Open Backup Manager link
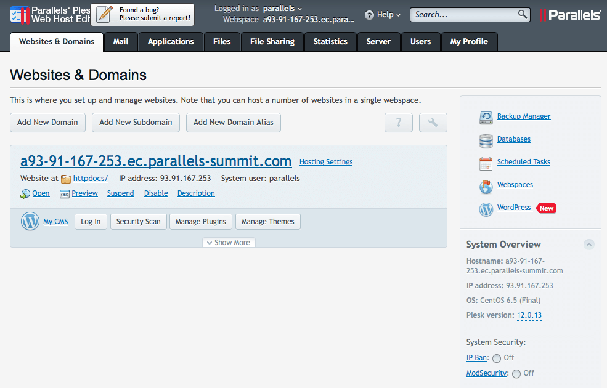This screenshot has width=607, height=388. 524,116
